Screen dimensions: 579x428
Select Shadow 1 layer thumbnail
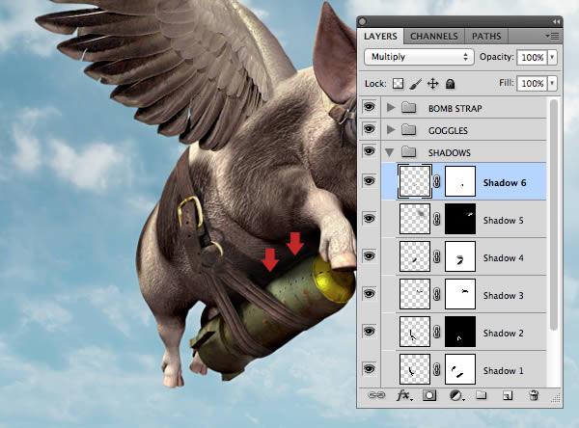pos(415,369)
